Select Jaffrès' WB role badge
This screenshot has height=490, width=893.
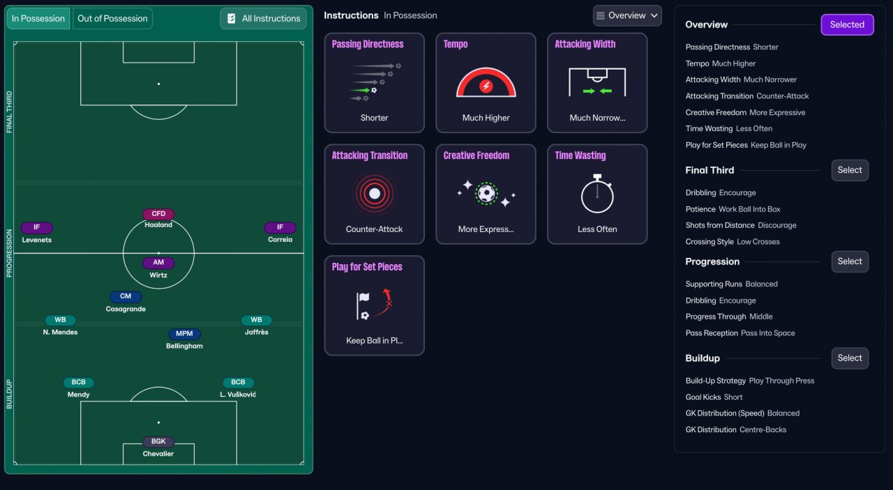pyautogui.click(x=257, y=320)
